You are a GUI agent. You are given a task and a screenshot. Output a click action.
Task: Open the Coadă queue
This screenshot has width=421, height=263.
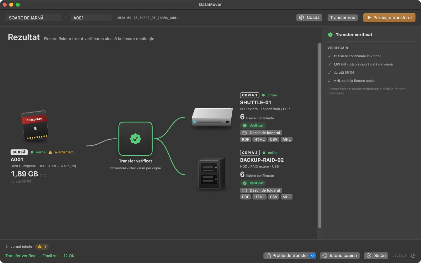[x=309, y=18]
